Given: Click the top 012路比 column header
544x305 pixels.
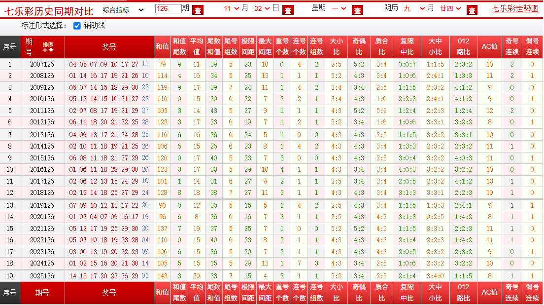Looking at the screenshot, I should point(464,47).
